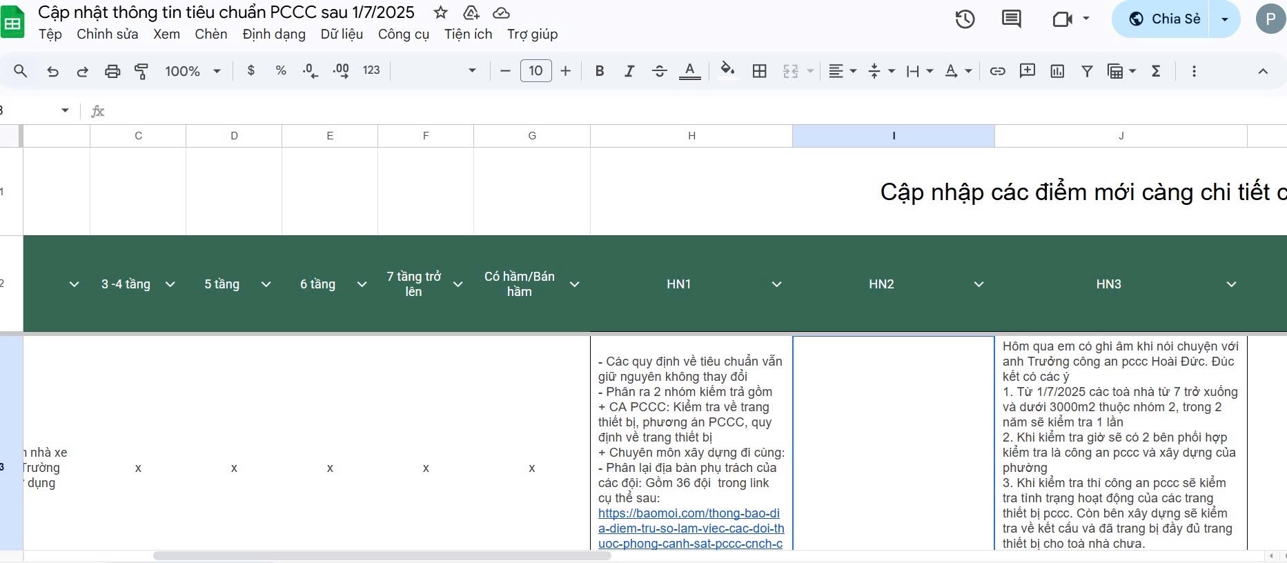Toggle strikethrough formatting
Viewport: 1287px width, 563px height.
coord(659,71)
